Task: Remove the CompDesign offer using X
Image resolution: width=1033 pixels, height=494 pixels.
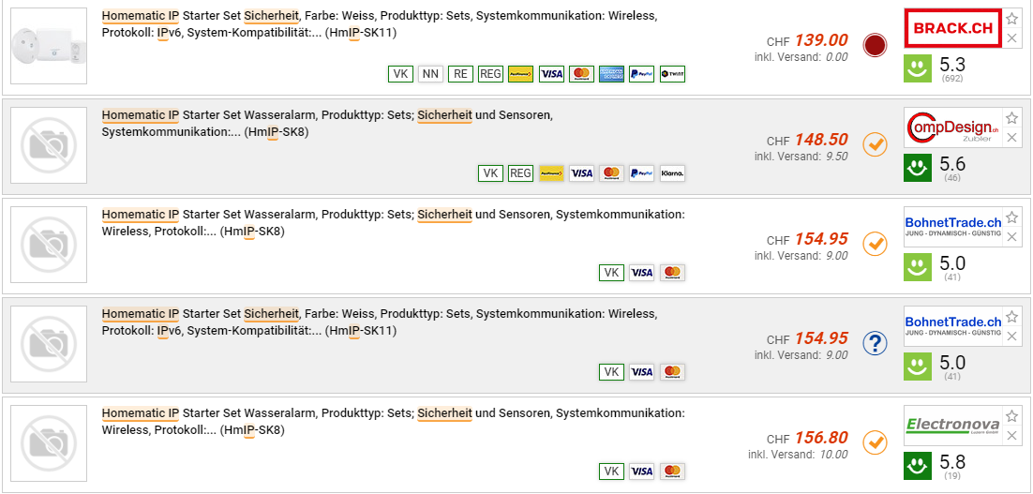Action: click(x=1011, y=138)
